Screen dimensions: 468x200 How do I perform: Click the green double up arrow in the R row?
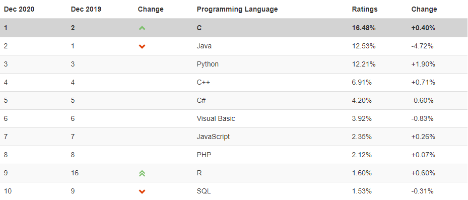tap(142, 173)
